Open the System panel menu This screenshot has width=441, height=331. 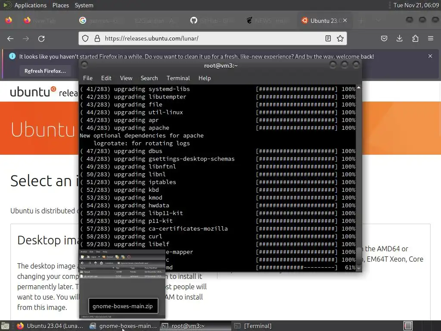pos(84,5)
